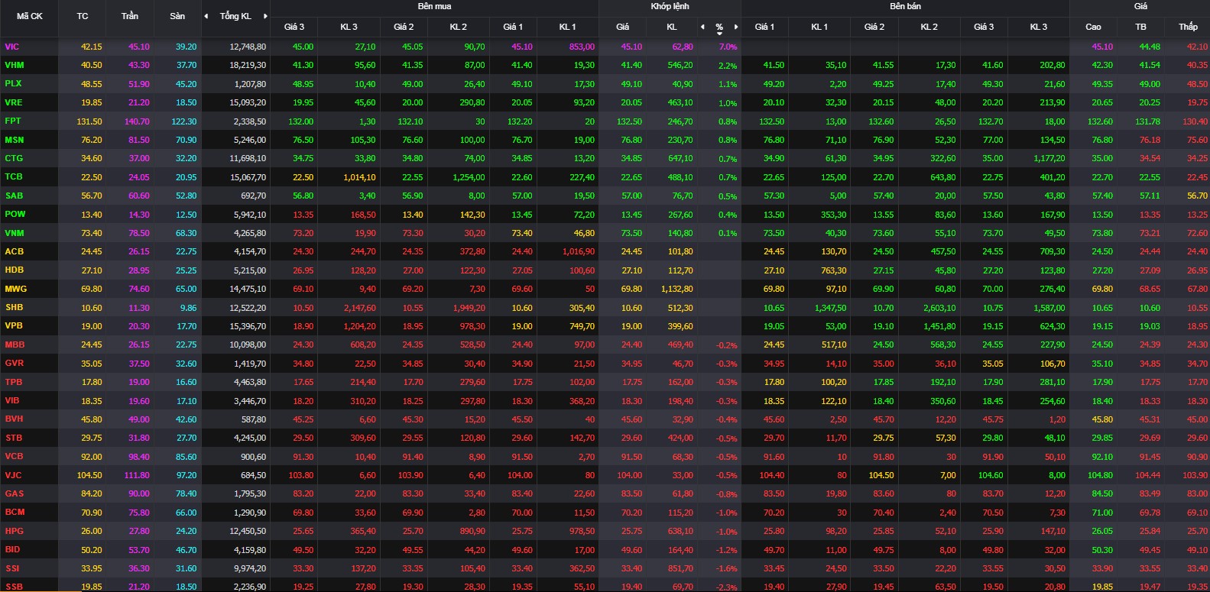This screenshot has width=1210, height=592.
Task: Click KL 3 header under Bên bán
Action: pos(1039,27)
